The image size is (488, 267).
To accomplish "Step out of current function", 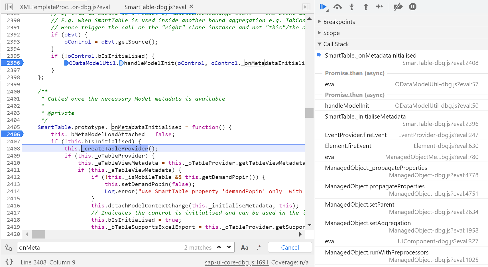I will click(x=366, y=7).
